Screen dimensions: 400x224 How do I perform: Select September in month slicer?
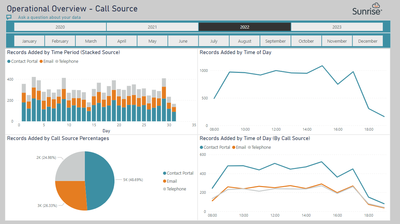coord(275,41)
